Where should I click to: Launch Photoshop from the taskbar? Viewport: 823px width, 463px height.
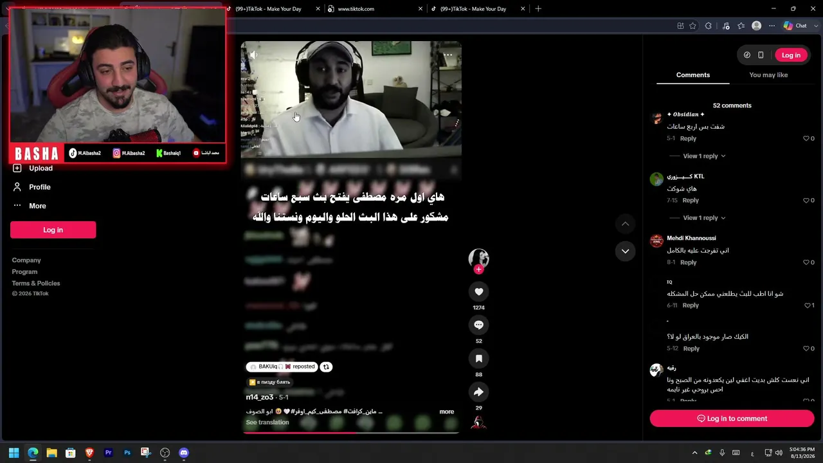127,453
